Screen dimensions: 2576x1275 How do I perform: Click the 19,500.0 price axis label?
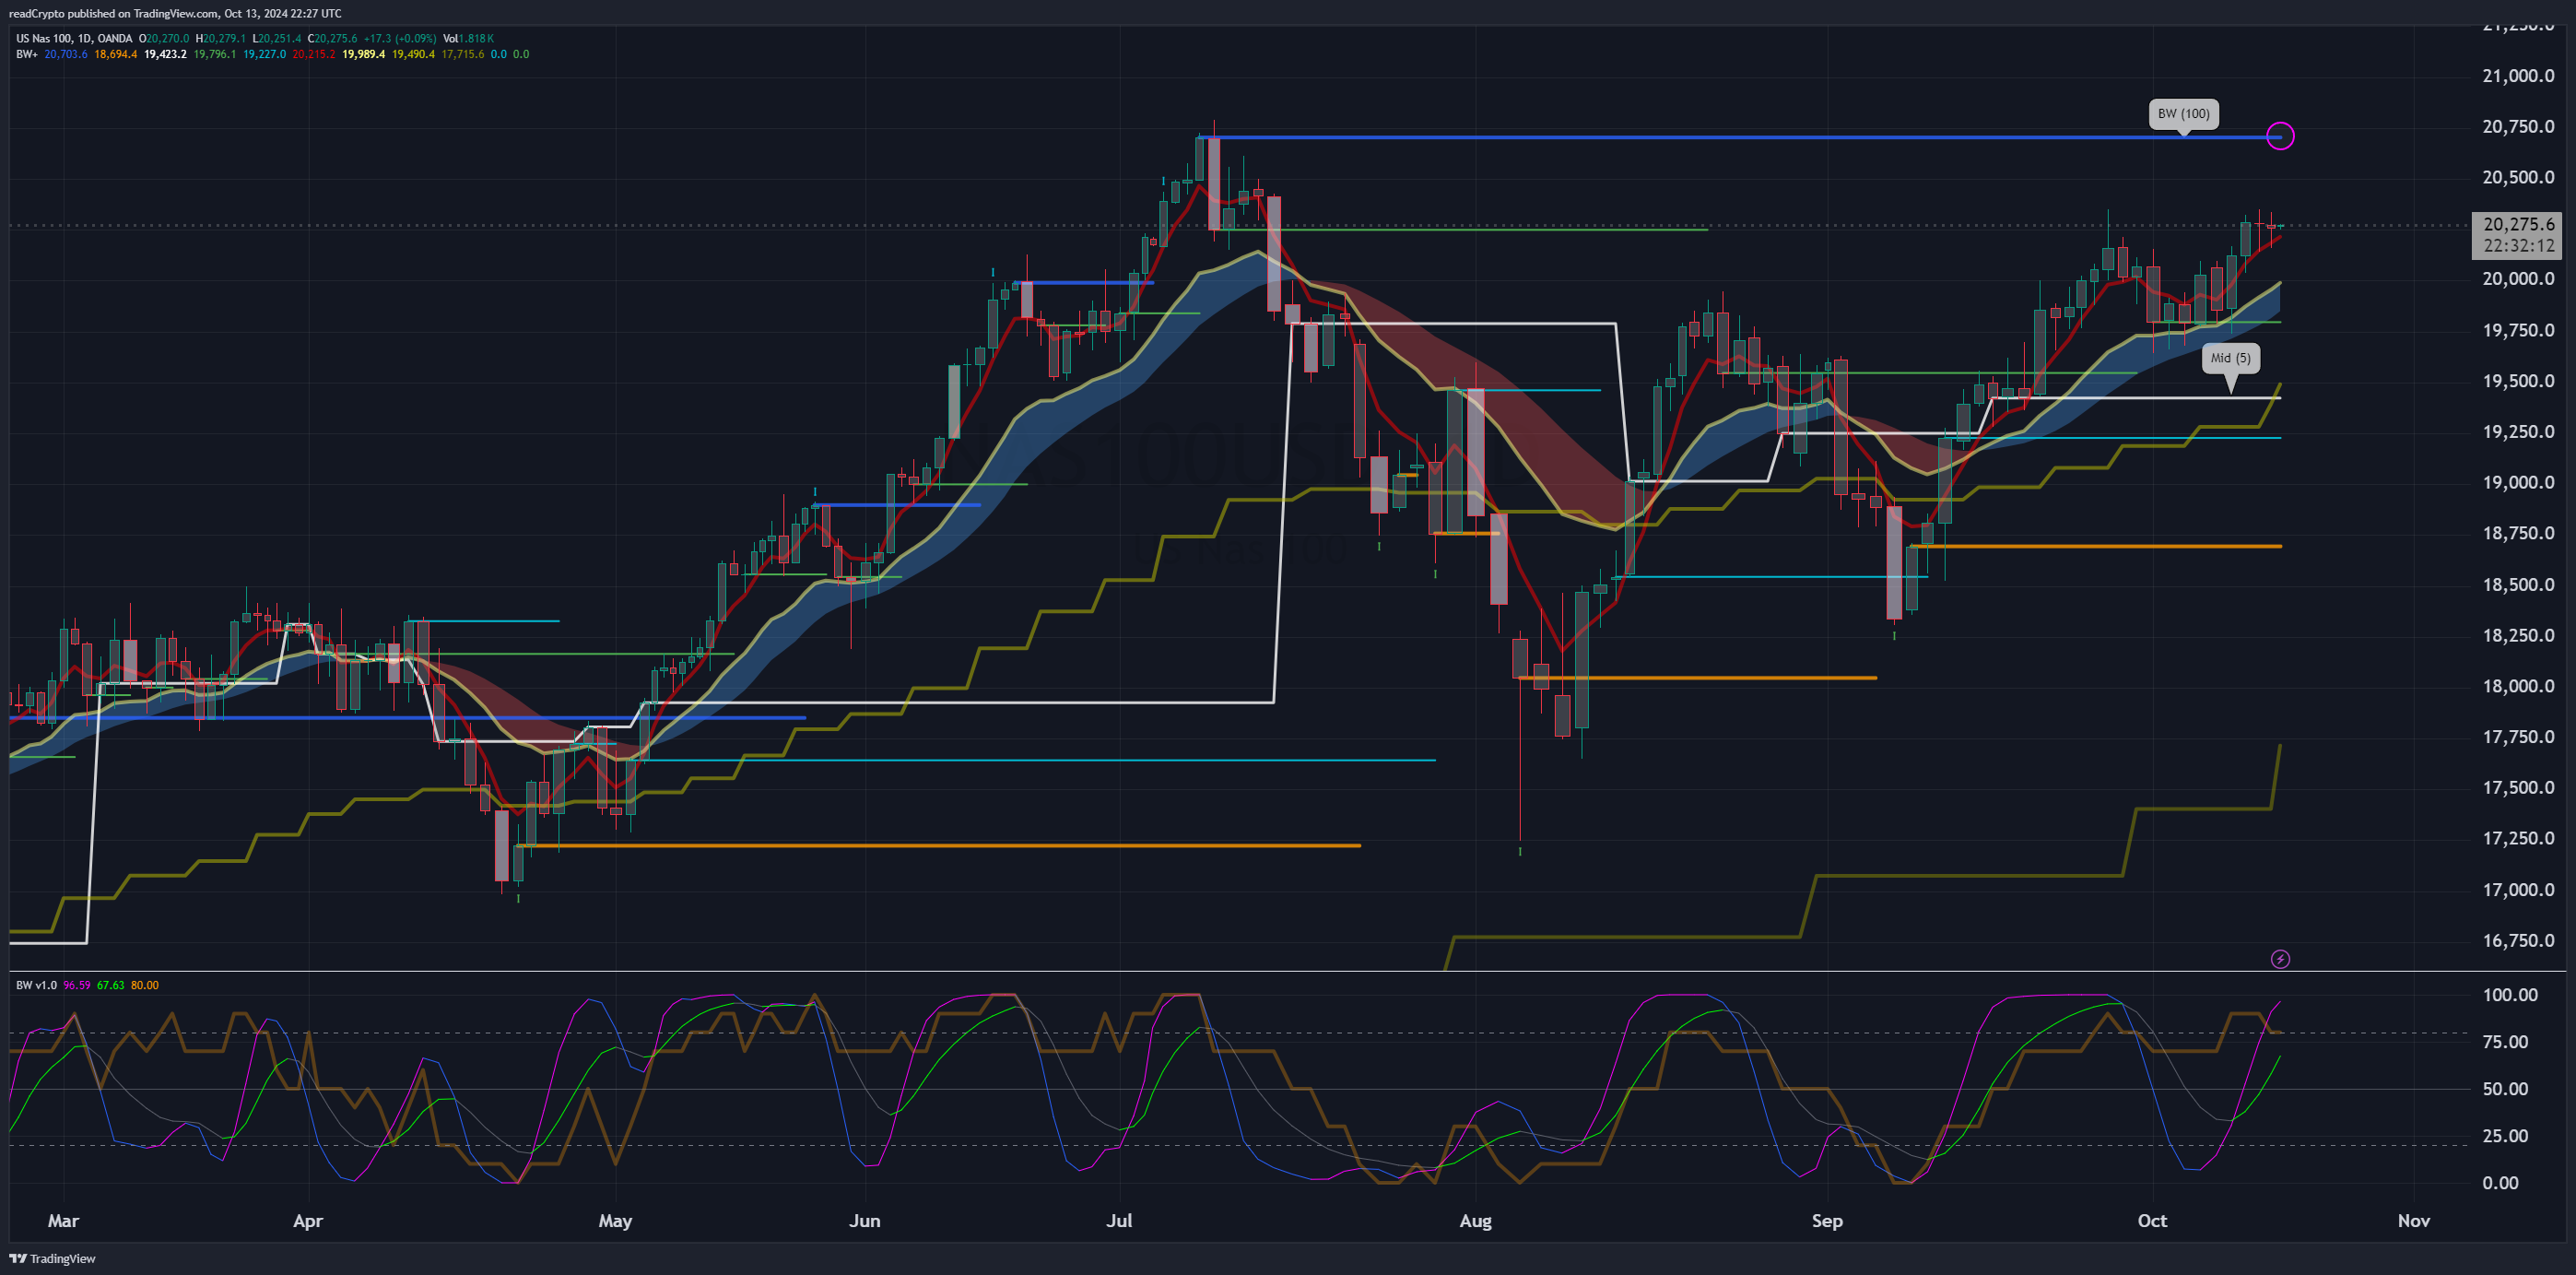pyautogui.click(x=2518, y=381)
